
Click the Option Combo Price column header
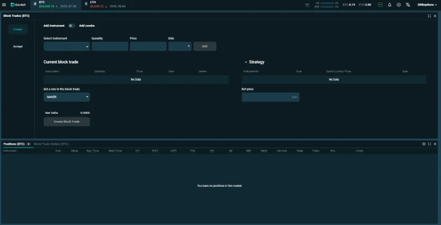[x=339, y=71]
